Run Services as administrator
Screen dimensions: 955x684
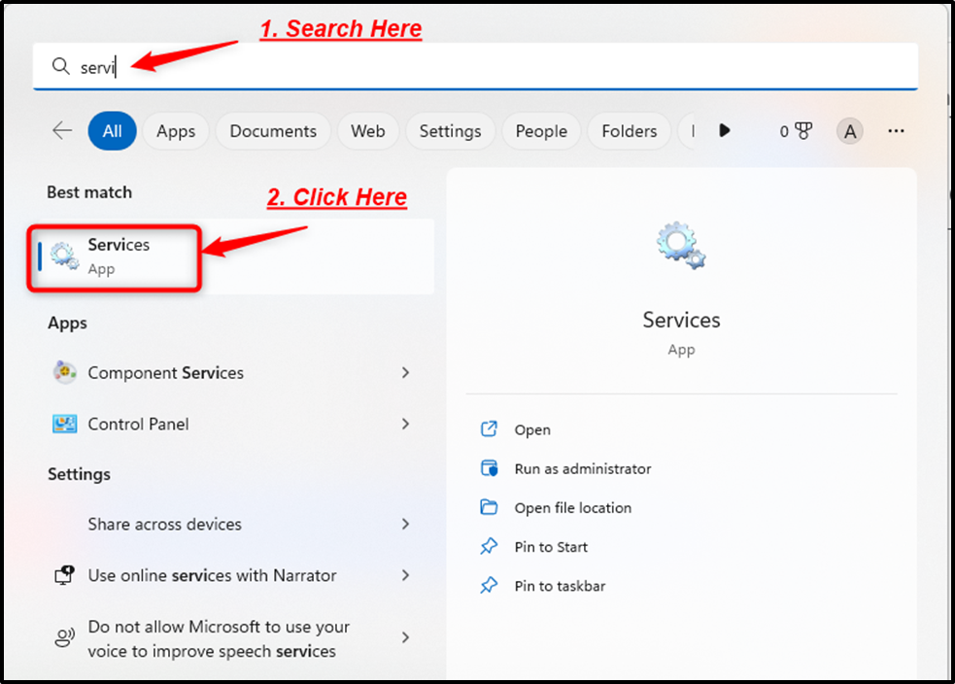[582, 468]
